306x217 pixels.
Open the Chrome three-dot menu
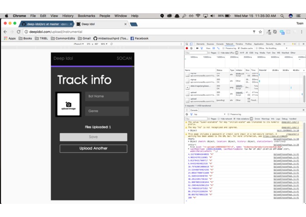[x=302, y=32]
